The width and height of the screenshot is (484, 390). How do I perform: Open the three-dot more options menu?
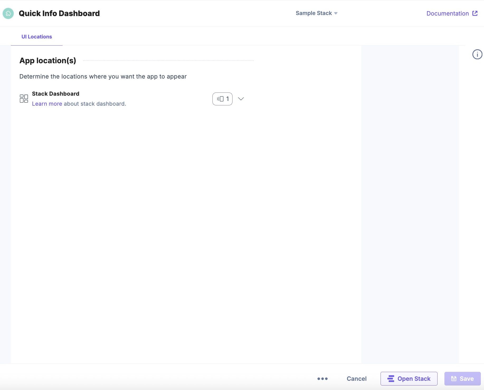322,379
